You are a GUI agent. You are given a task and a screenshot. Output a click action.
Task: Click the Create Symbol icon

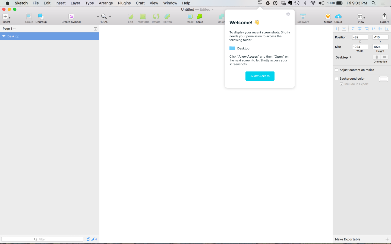click(71, 16)
